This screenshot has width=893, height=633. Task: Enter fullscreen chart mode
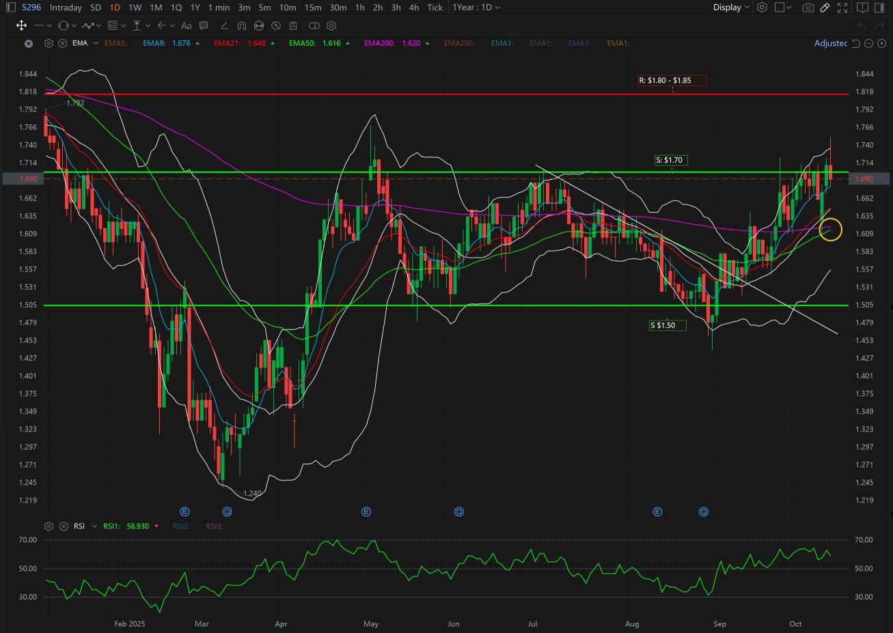842,8
